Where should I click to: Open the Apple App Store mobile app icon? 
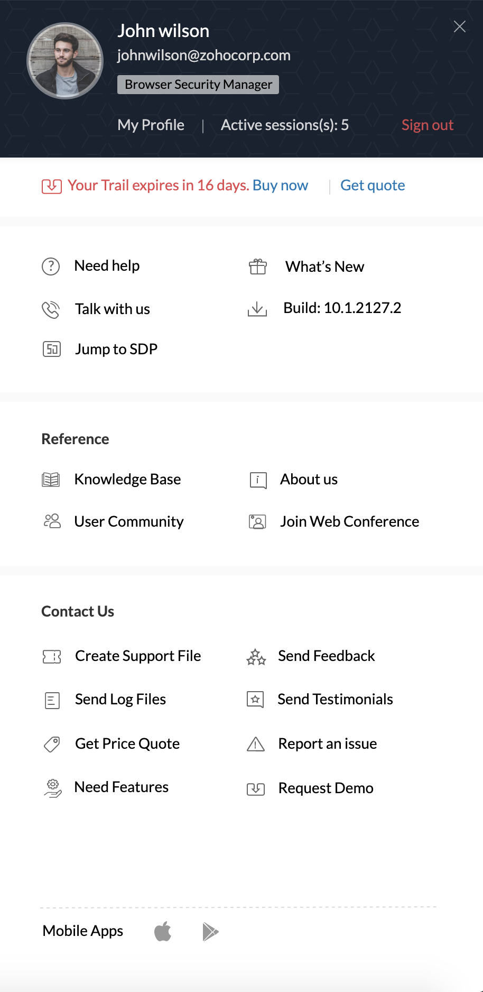tap(163, 931)
